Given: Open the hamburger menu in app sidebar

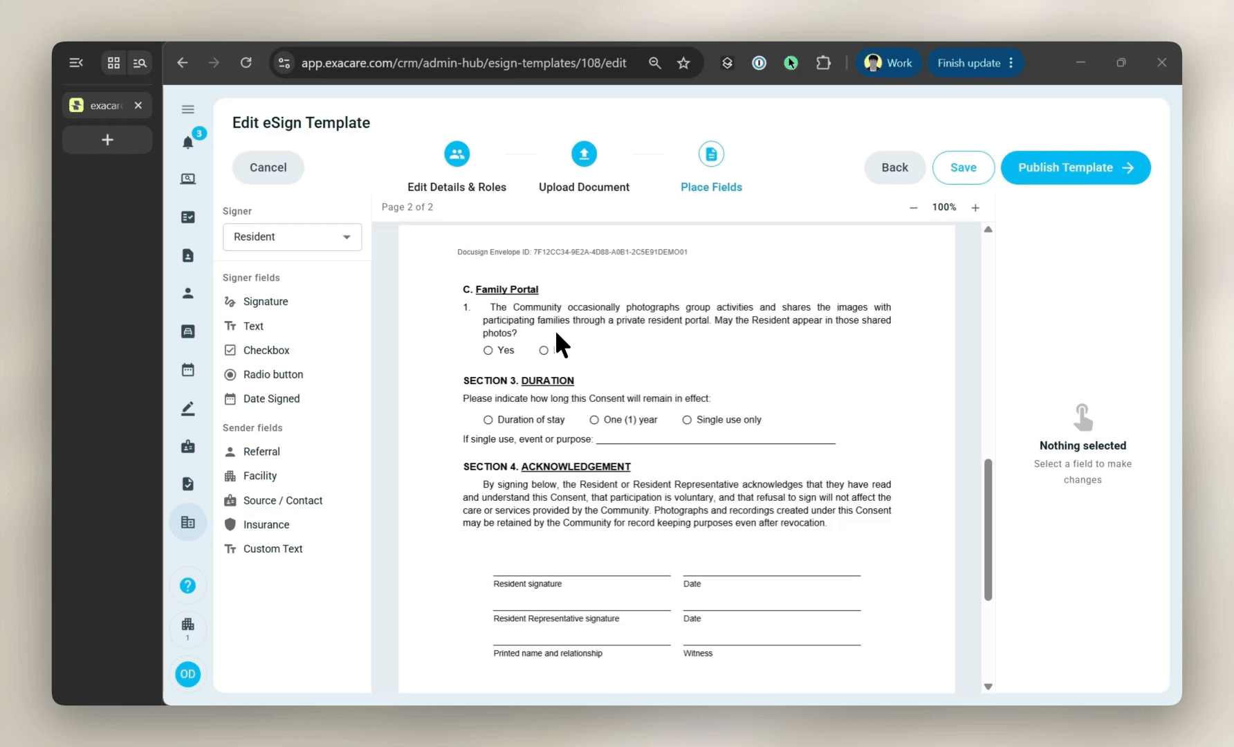Looking at the screenshot, I should pyautogui.click(x=187, y=109).
